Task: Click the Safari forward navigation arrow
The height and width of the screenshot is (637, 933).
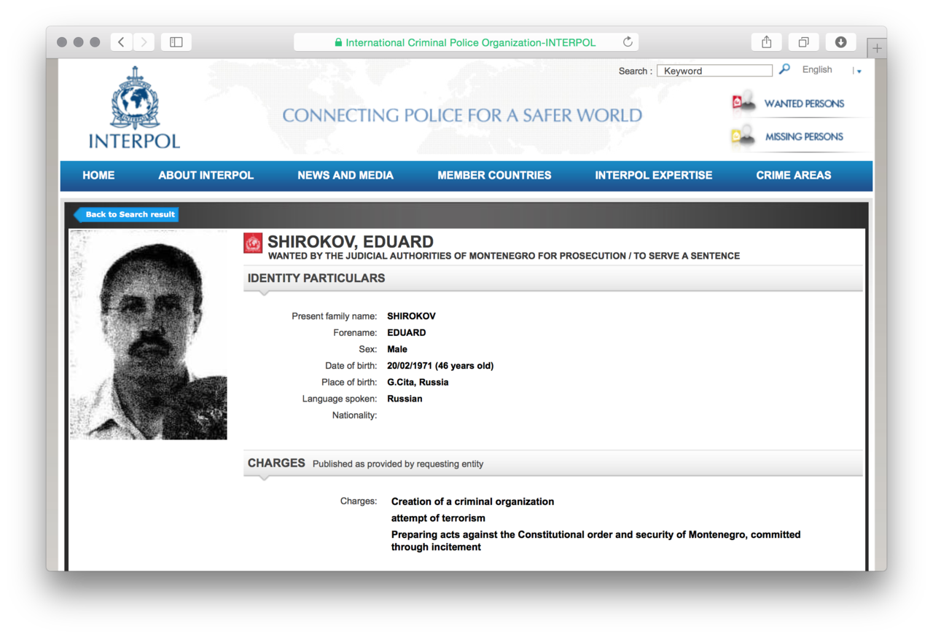Action: 144,42
